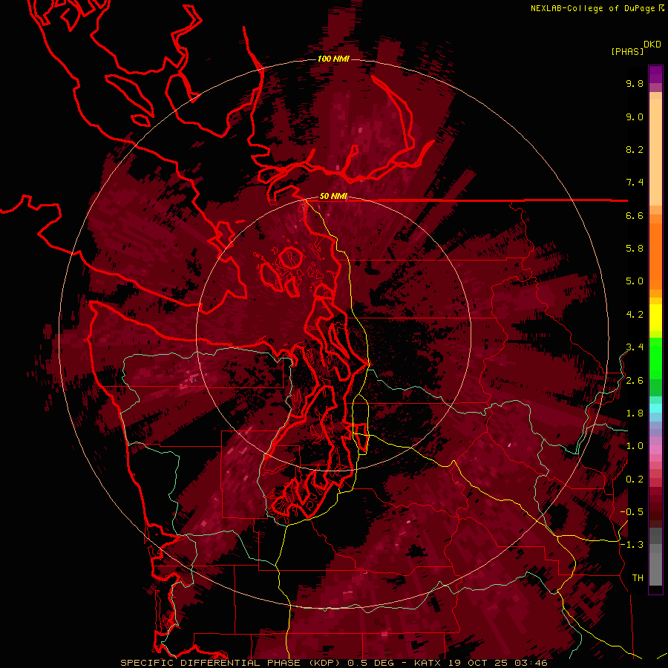Click the [PHAS] units label
The image size is (668, 668).
point(627,51)
